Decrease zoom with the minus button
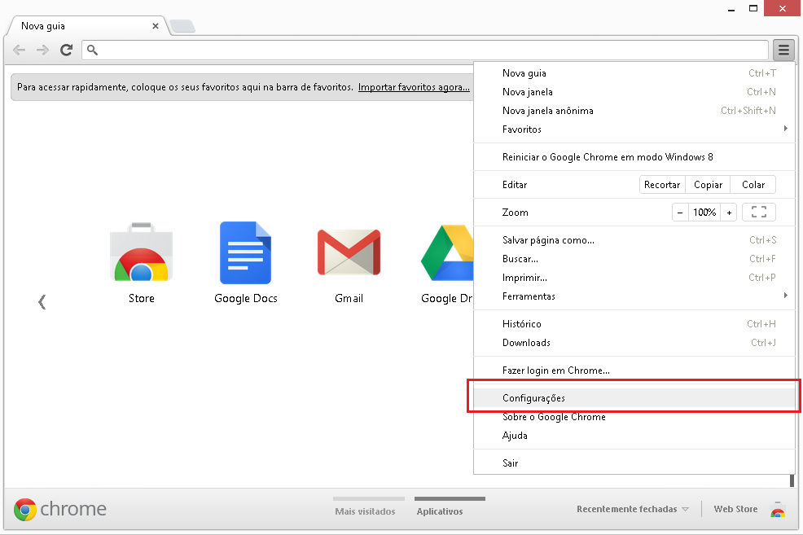 pos(679,212)
